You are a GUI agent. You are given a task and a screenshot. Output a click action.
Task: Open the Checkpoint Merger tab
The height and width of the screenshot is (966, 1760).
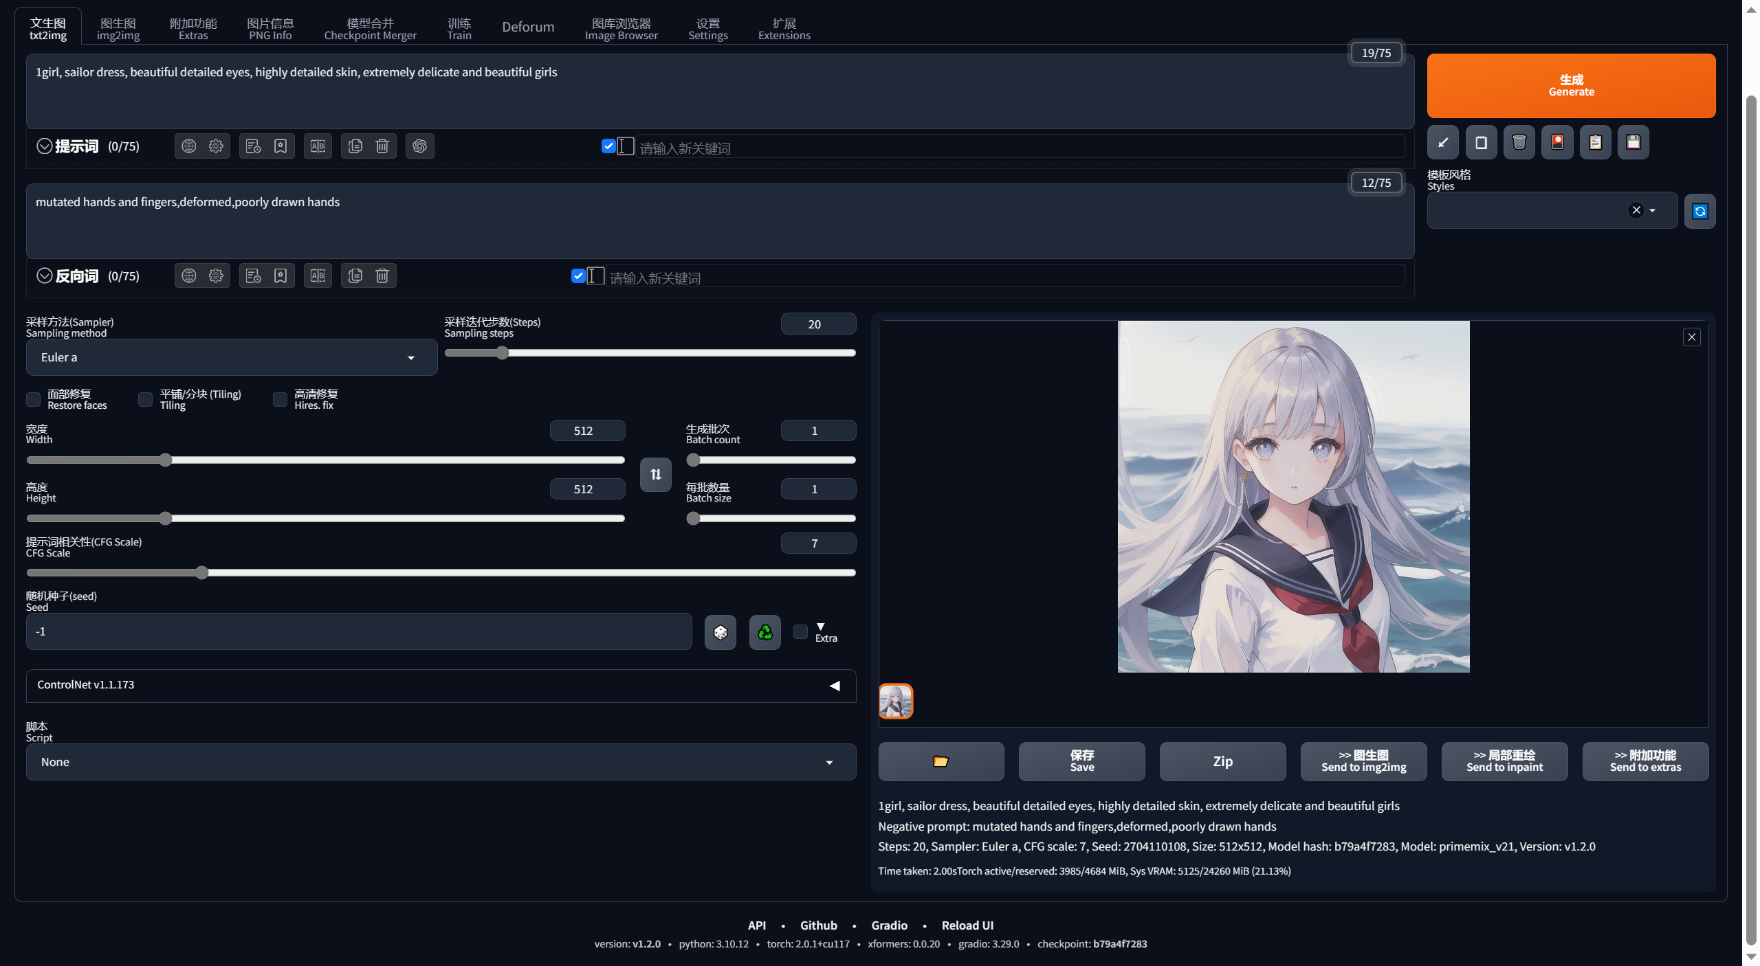coord(370,29)
